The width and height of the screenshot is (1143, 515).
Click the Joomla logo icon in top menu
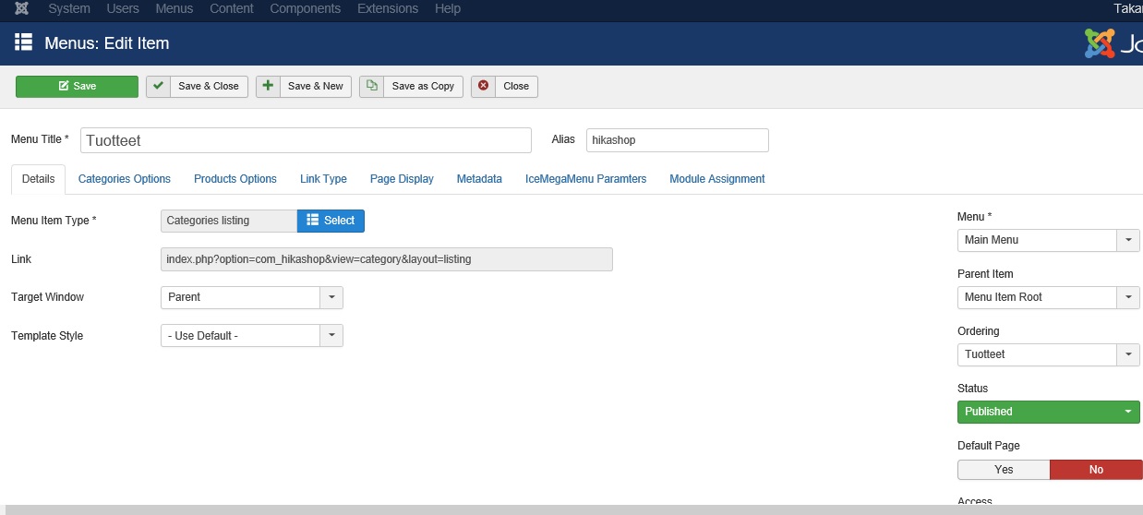22,8
